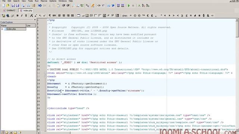Click the Open file folder icon
This screenshot has height=134, width=239.
click(x=8, y=6)
